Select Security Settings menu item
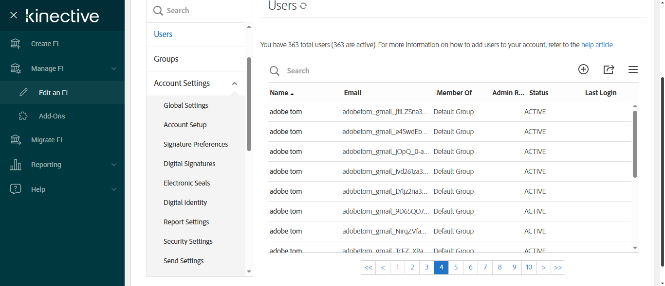Image resolution: width=665 pixels, height=286 pixels. [188, 241]
